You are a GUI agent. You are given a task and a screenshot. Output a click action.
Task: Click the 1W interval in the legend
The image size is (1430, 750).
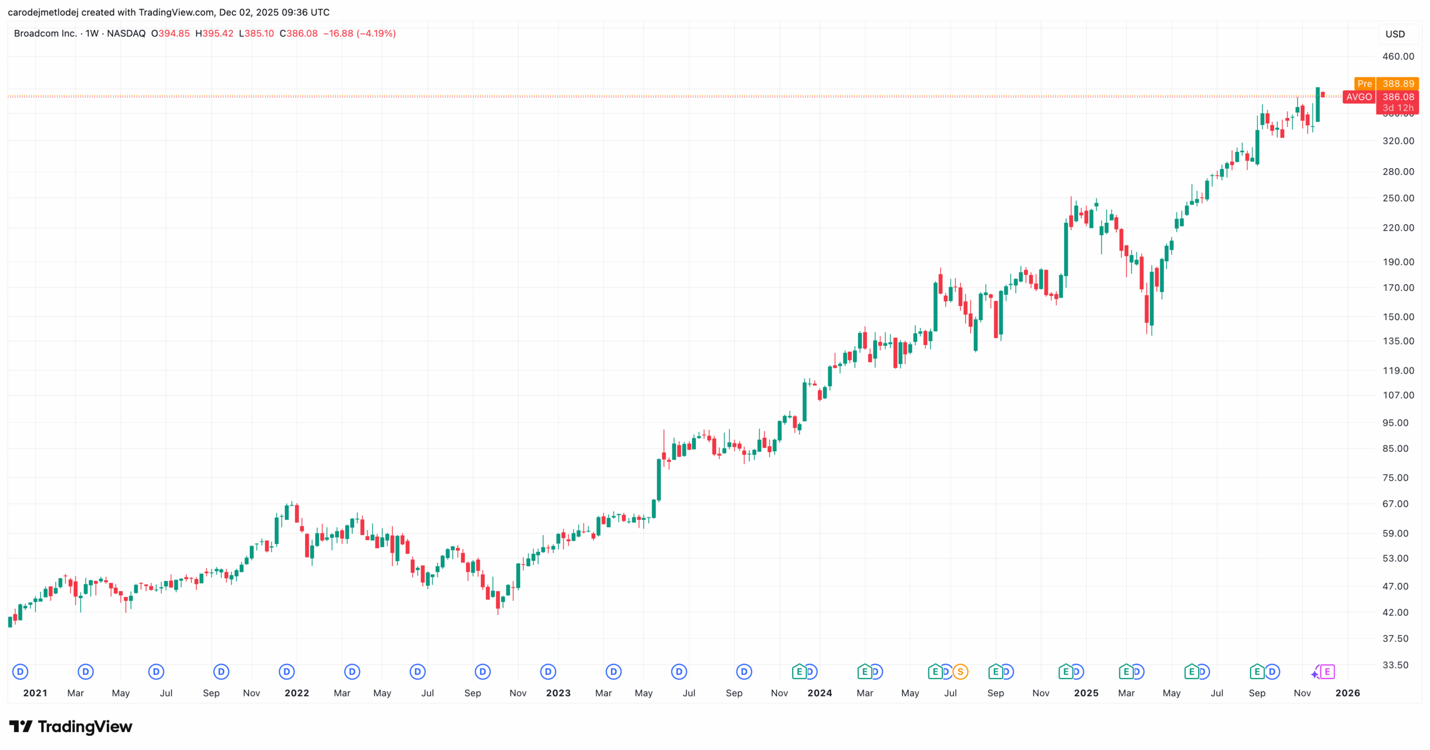pyautogui.click(x=92, y=34)
